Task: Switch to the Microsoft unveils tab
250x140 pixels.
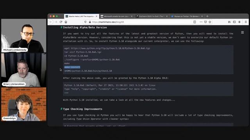Action: click(x=116, y=16)
